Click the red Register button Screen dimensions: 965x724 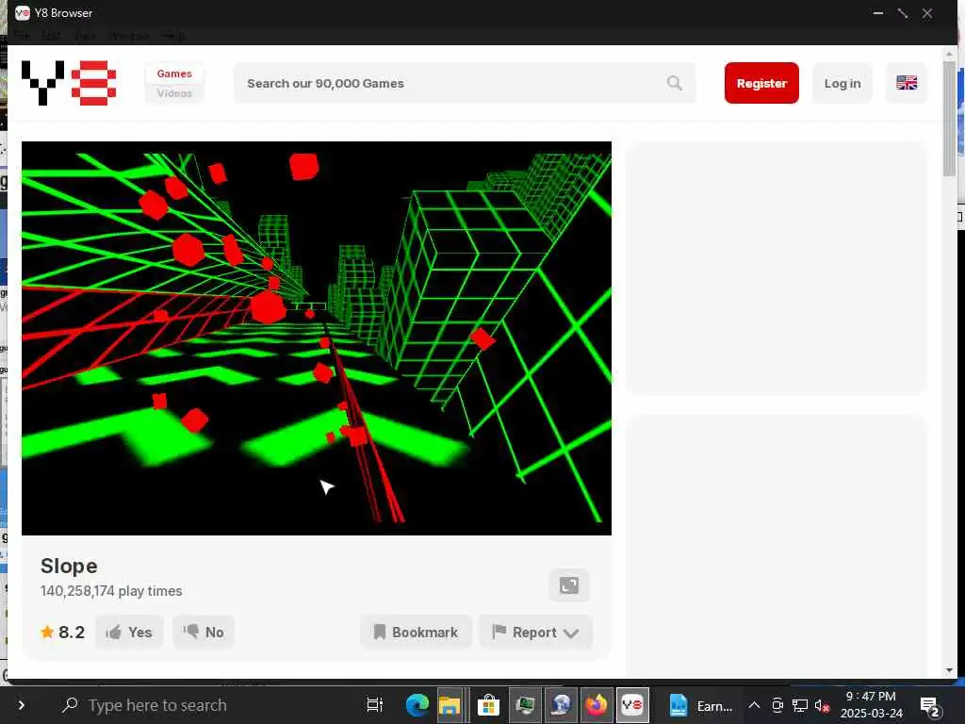pyautogui.click(x=761, y=83)
